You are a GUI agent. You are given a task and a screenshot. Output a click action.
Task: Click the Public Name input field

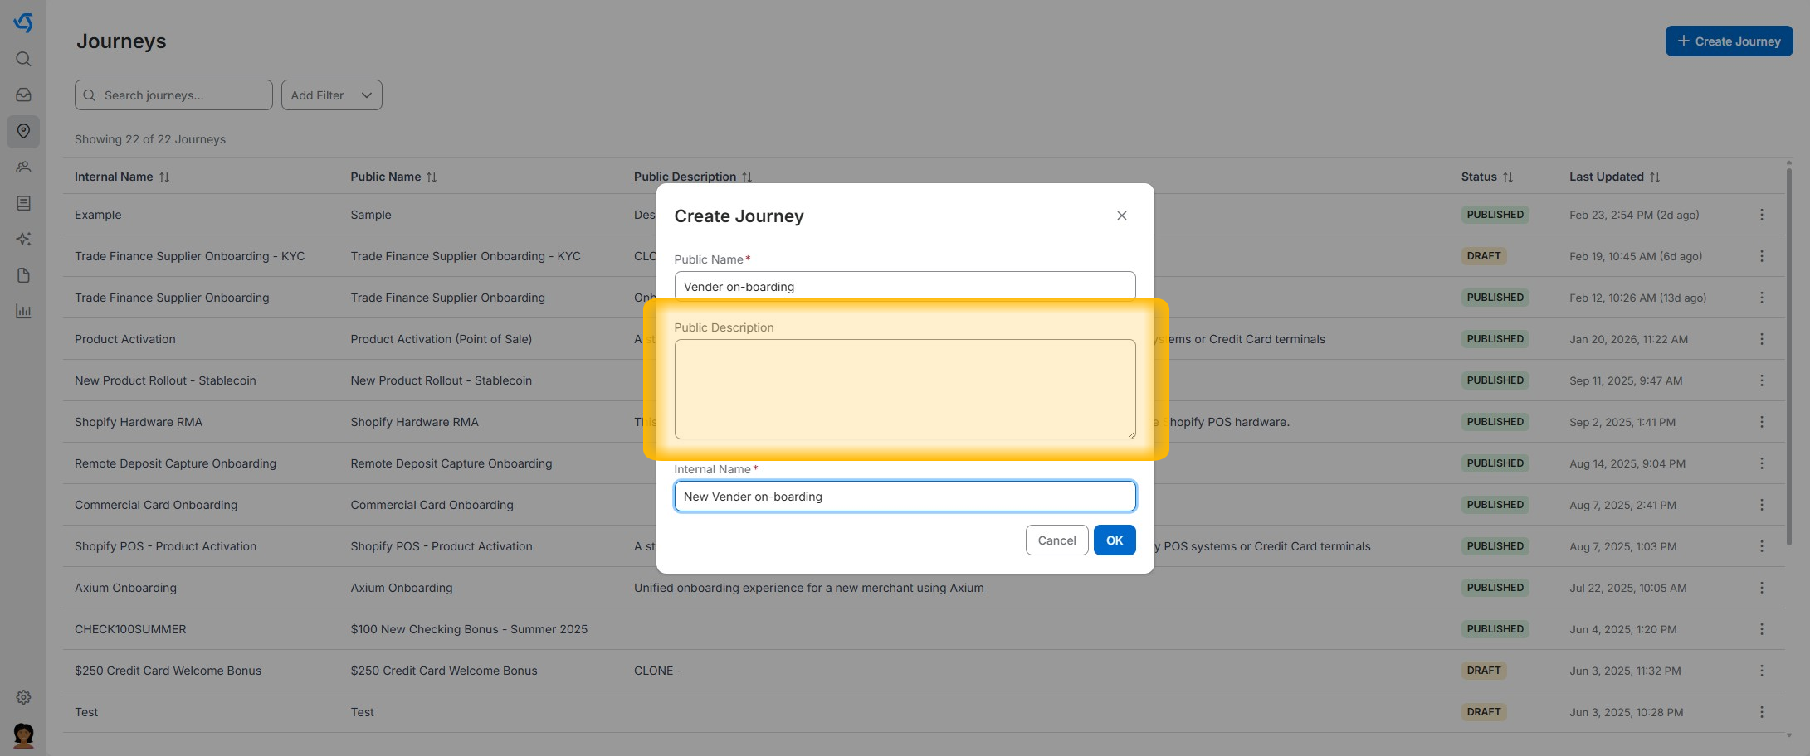point(905,286)
